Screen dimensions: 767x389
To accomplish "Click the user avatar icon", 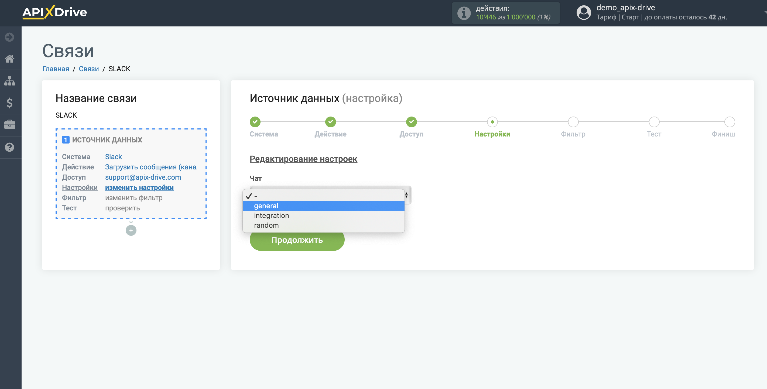I will click(x=584, y=13).
